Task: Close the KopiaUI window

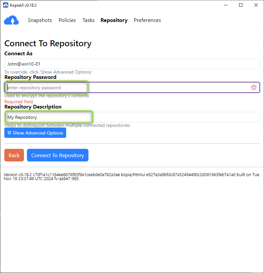Action: (256, 5)
